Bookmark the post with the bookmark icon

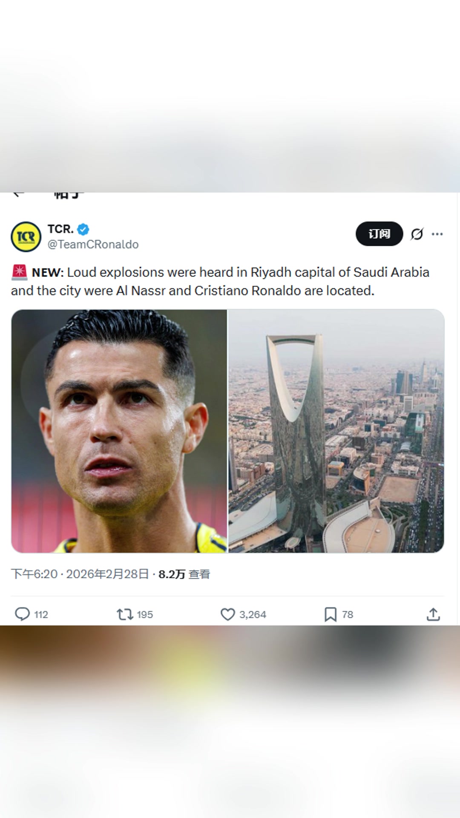point(330,614)
